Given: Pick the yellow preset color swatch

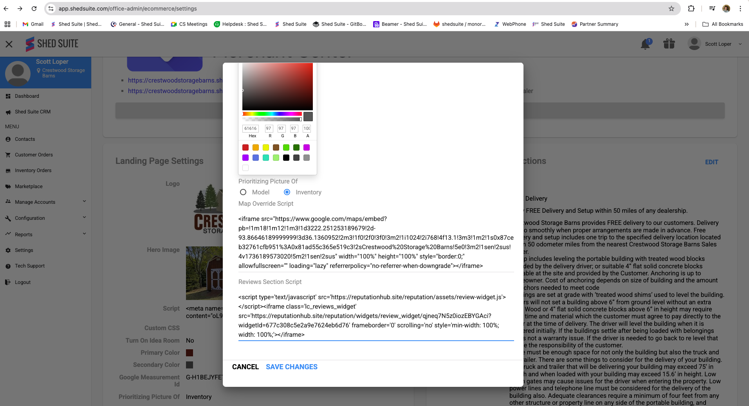Looking at the screenshot, I should click(266, 147).
